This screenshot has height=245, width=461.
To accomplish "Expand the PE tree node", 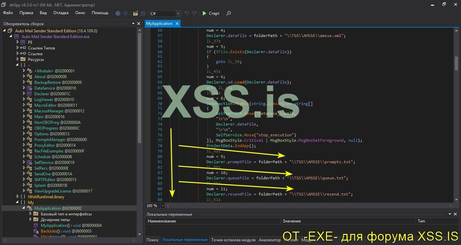I will pyautogui.click(x=18, y=42).
